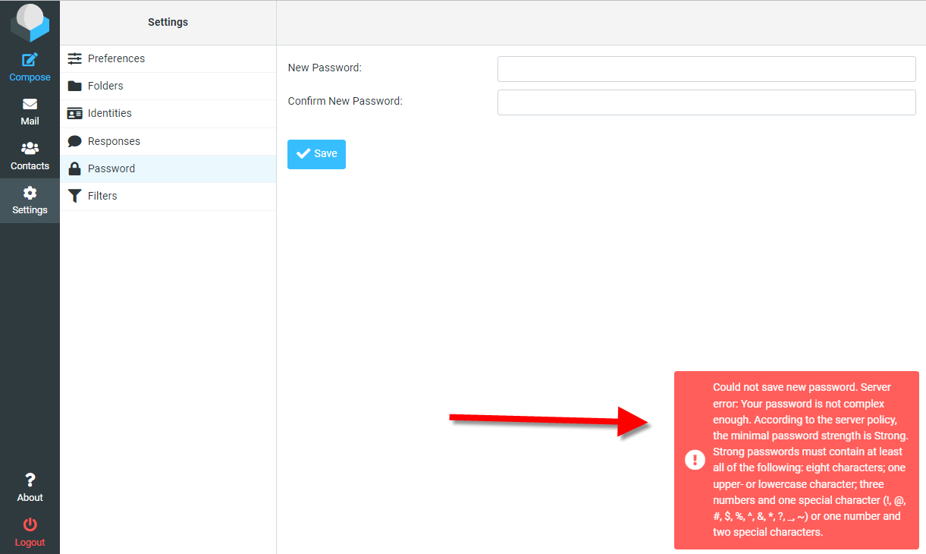Click the password error notification message
926x554 pixels.
tap(796, 460)
